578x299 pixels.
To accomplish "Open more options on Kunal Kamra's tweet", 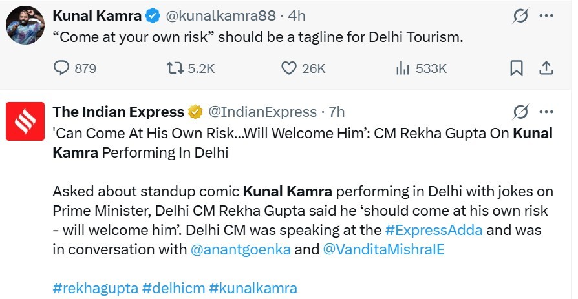I will tap(546, 15).
